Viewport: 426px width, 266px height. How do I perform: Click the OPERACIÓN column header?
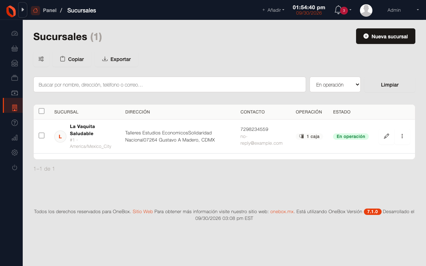(x=309, y=112)
